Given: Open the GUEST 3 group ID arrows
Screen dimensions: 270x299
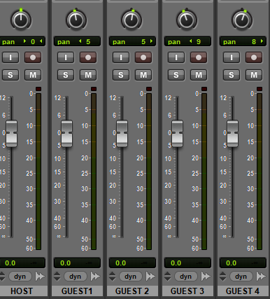Looking at the screenshot, I should point(168,277).
